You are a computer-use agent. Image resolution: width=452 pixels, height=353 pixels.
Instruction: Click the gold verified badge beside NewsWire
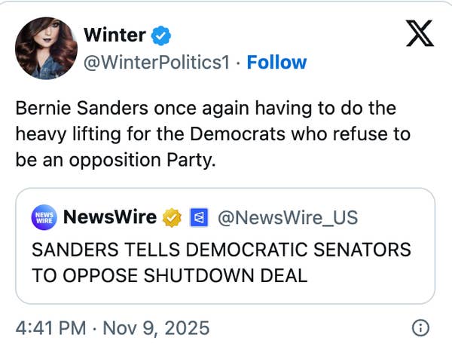tap(173, 218)
